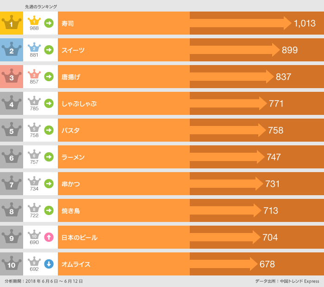Screen dimensions: 324x287
Task: Click the blue rank 2 crown
Action: 12,50
